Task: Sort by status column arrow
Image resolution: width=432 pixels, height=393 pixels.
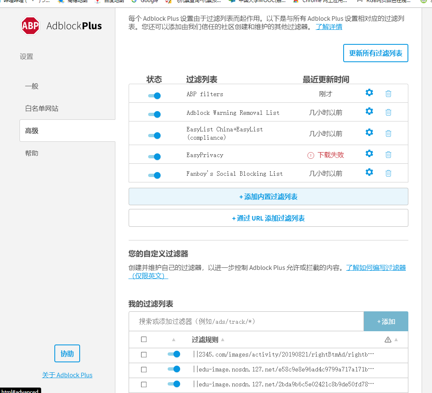Action: click(x=173, y=340)
